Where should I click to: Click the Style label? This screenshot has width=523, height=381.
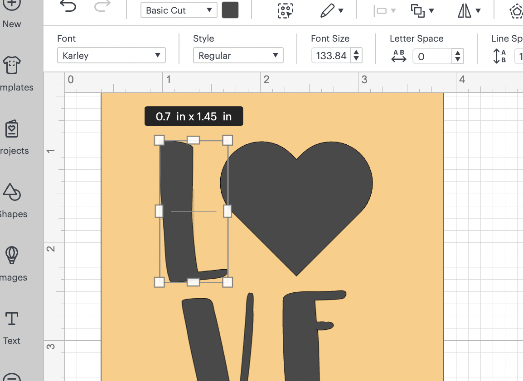(x=203, y=38)
